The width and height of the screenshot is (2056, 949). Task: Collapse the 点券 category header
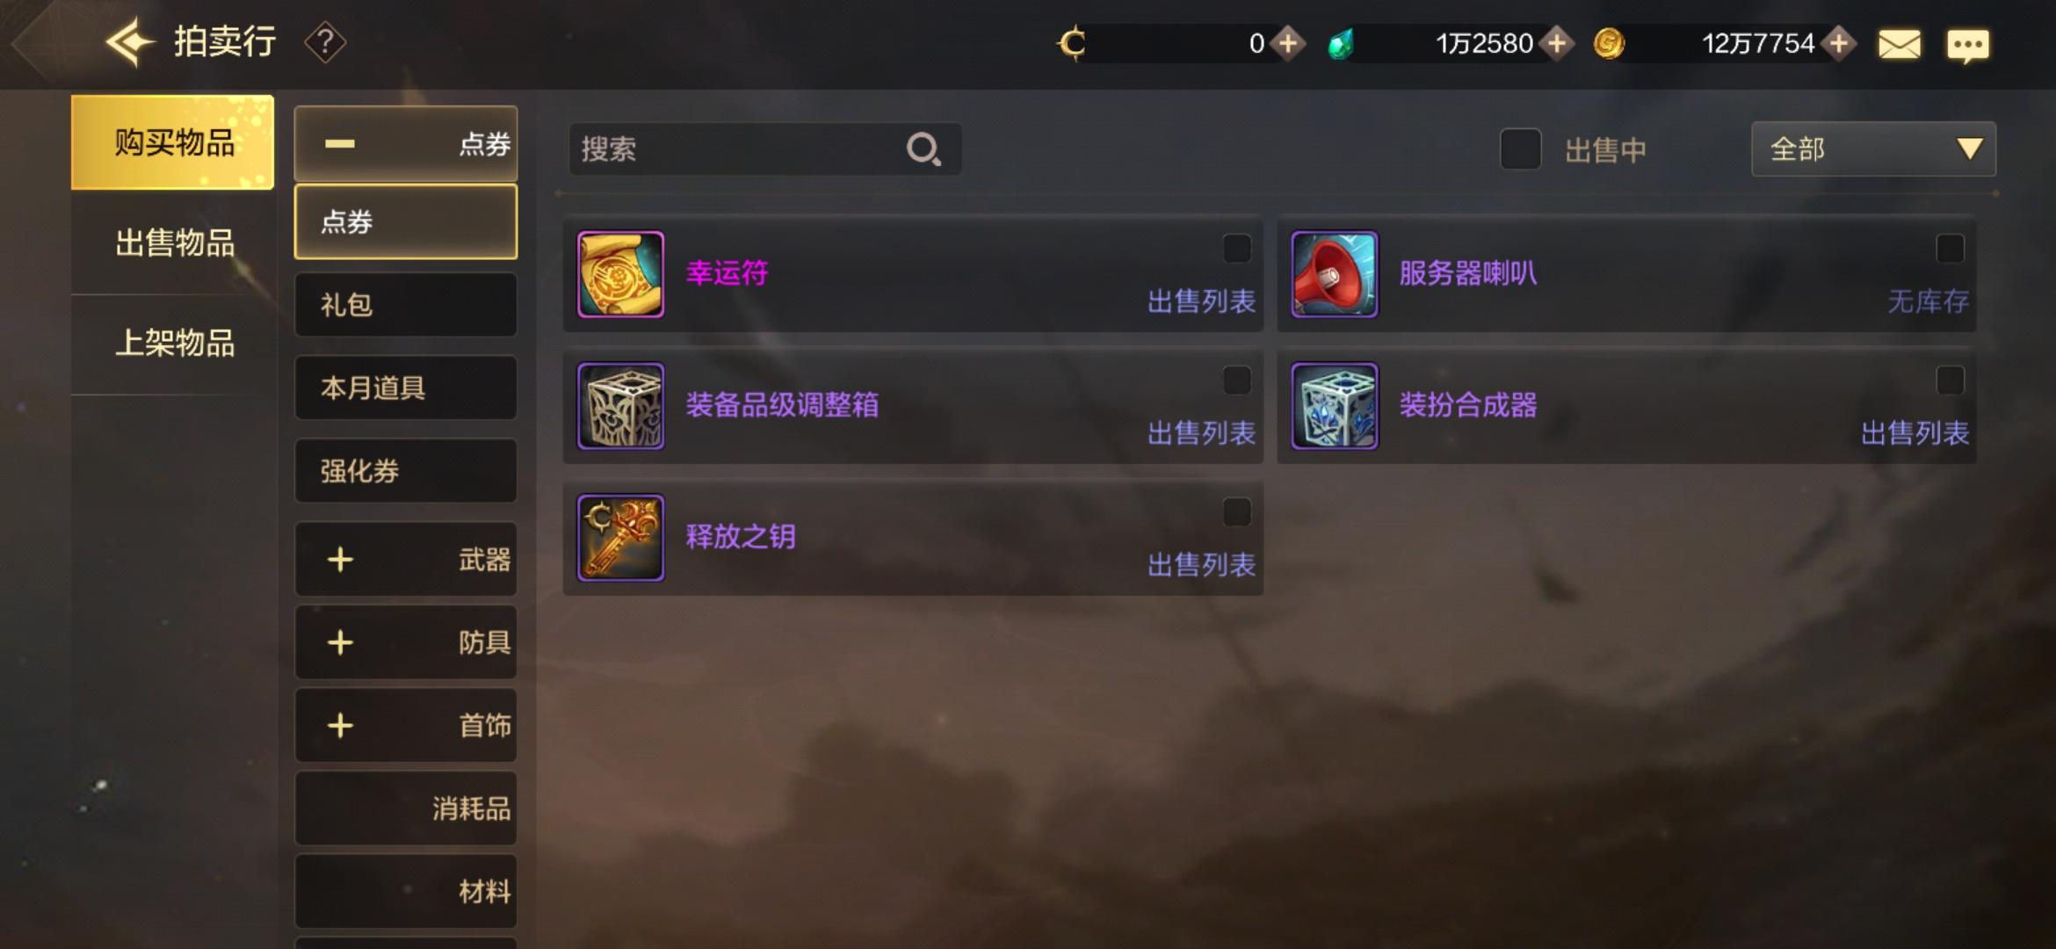tap(406, 144)
